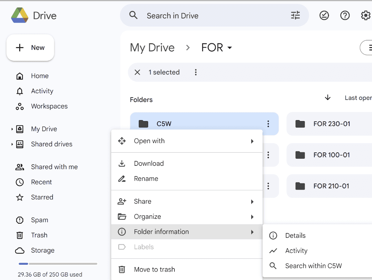Open the FOR 210-01 folder
Image resolution: width=372 pixels, height=280 pixels.
click(329, 186)
